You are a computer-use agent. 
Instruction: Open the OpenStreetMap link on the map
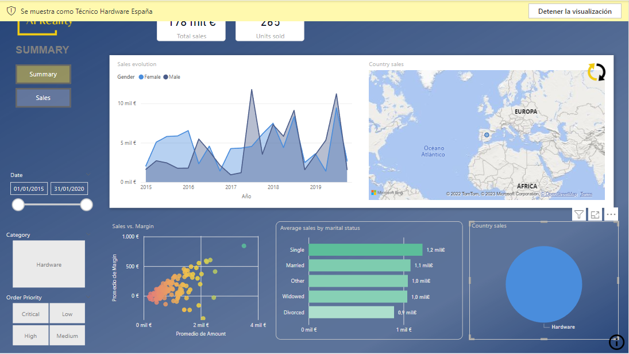pos(560,194)
